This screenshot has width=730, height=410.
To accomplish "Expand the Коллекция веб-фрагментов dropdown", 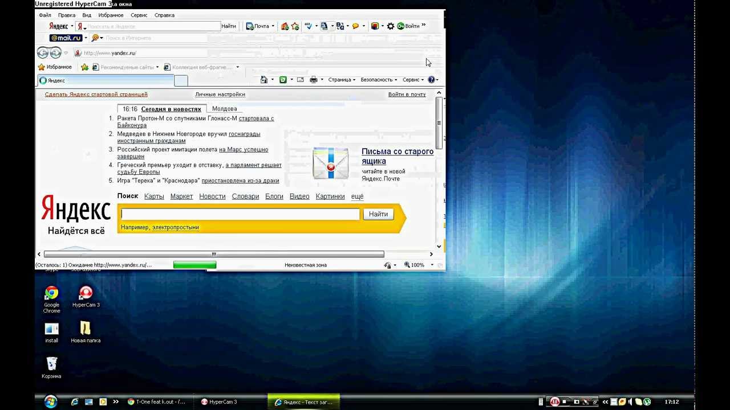I will [238, 67].
